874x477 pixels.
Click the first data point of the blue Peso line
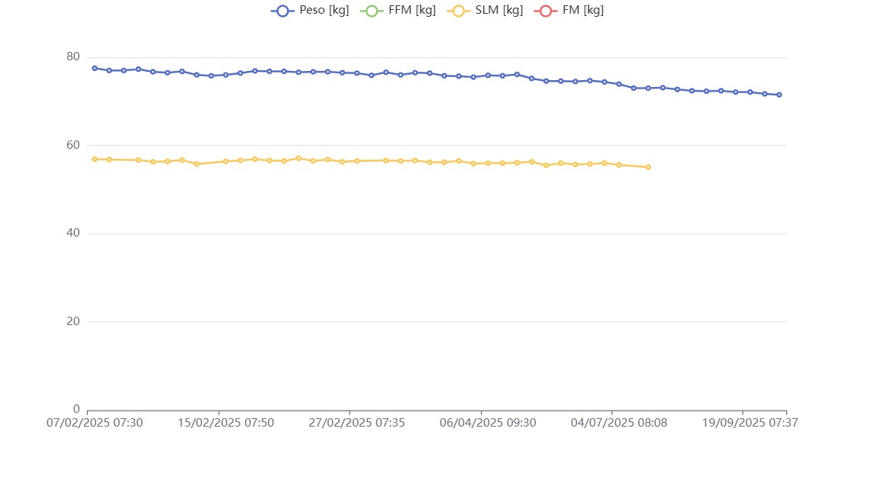95,68
